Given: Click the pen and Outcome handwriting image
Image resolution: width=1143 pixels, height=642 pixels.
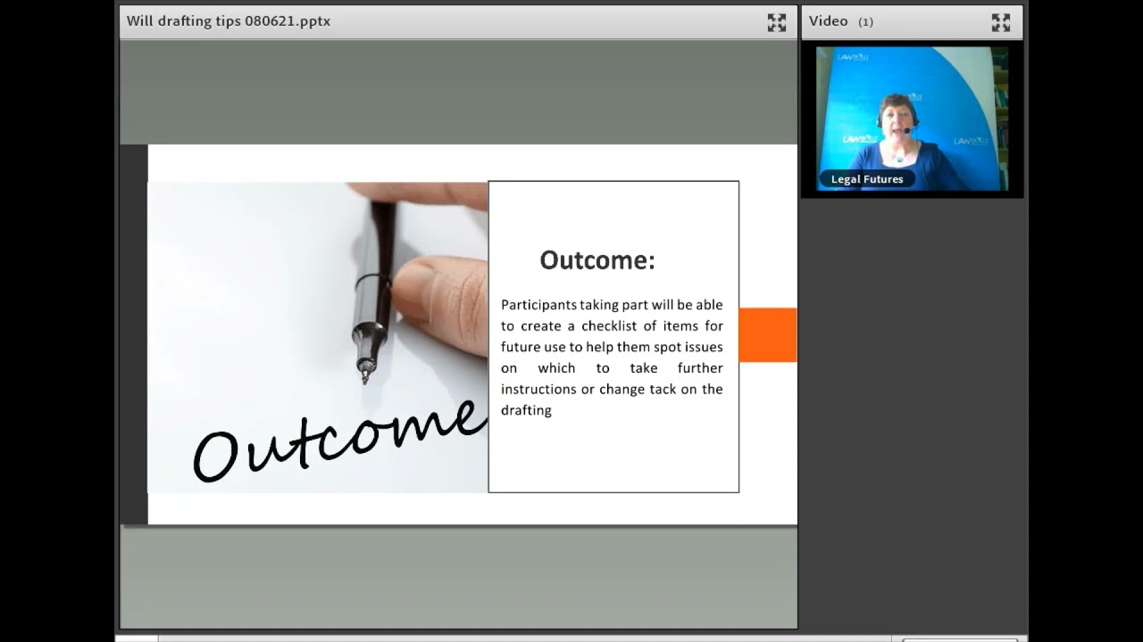Looking at the screenshot, I should (318, 337).
